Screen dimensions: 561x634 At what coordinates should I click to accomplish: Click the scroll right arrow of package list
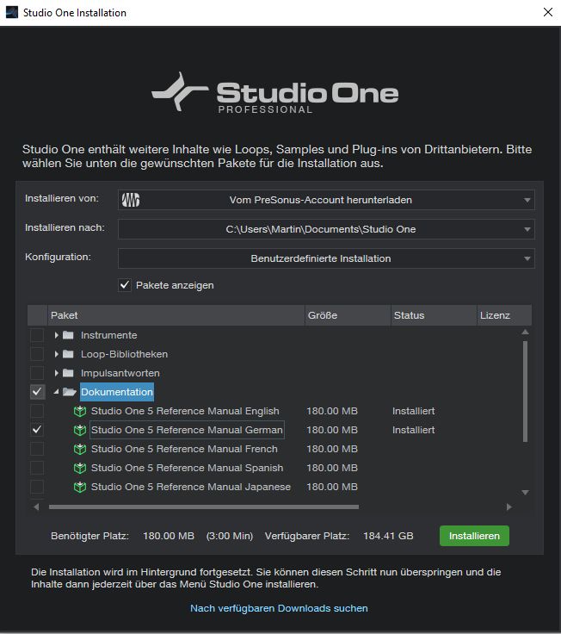coord(509,507)
